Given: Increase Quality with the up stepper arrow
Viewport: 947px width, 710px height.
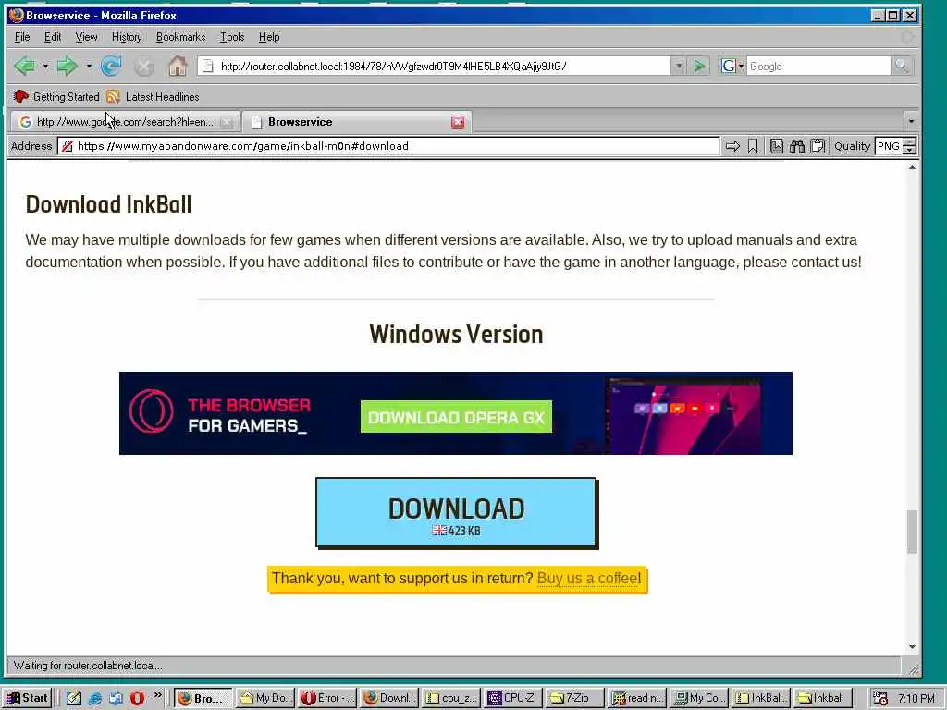Looking at the screenshot, I should click(910, 141).
